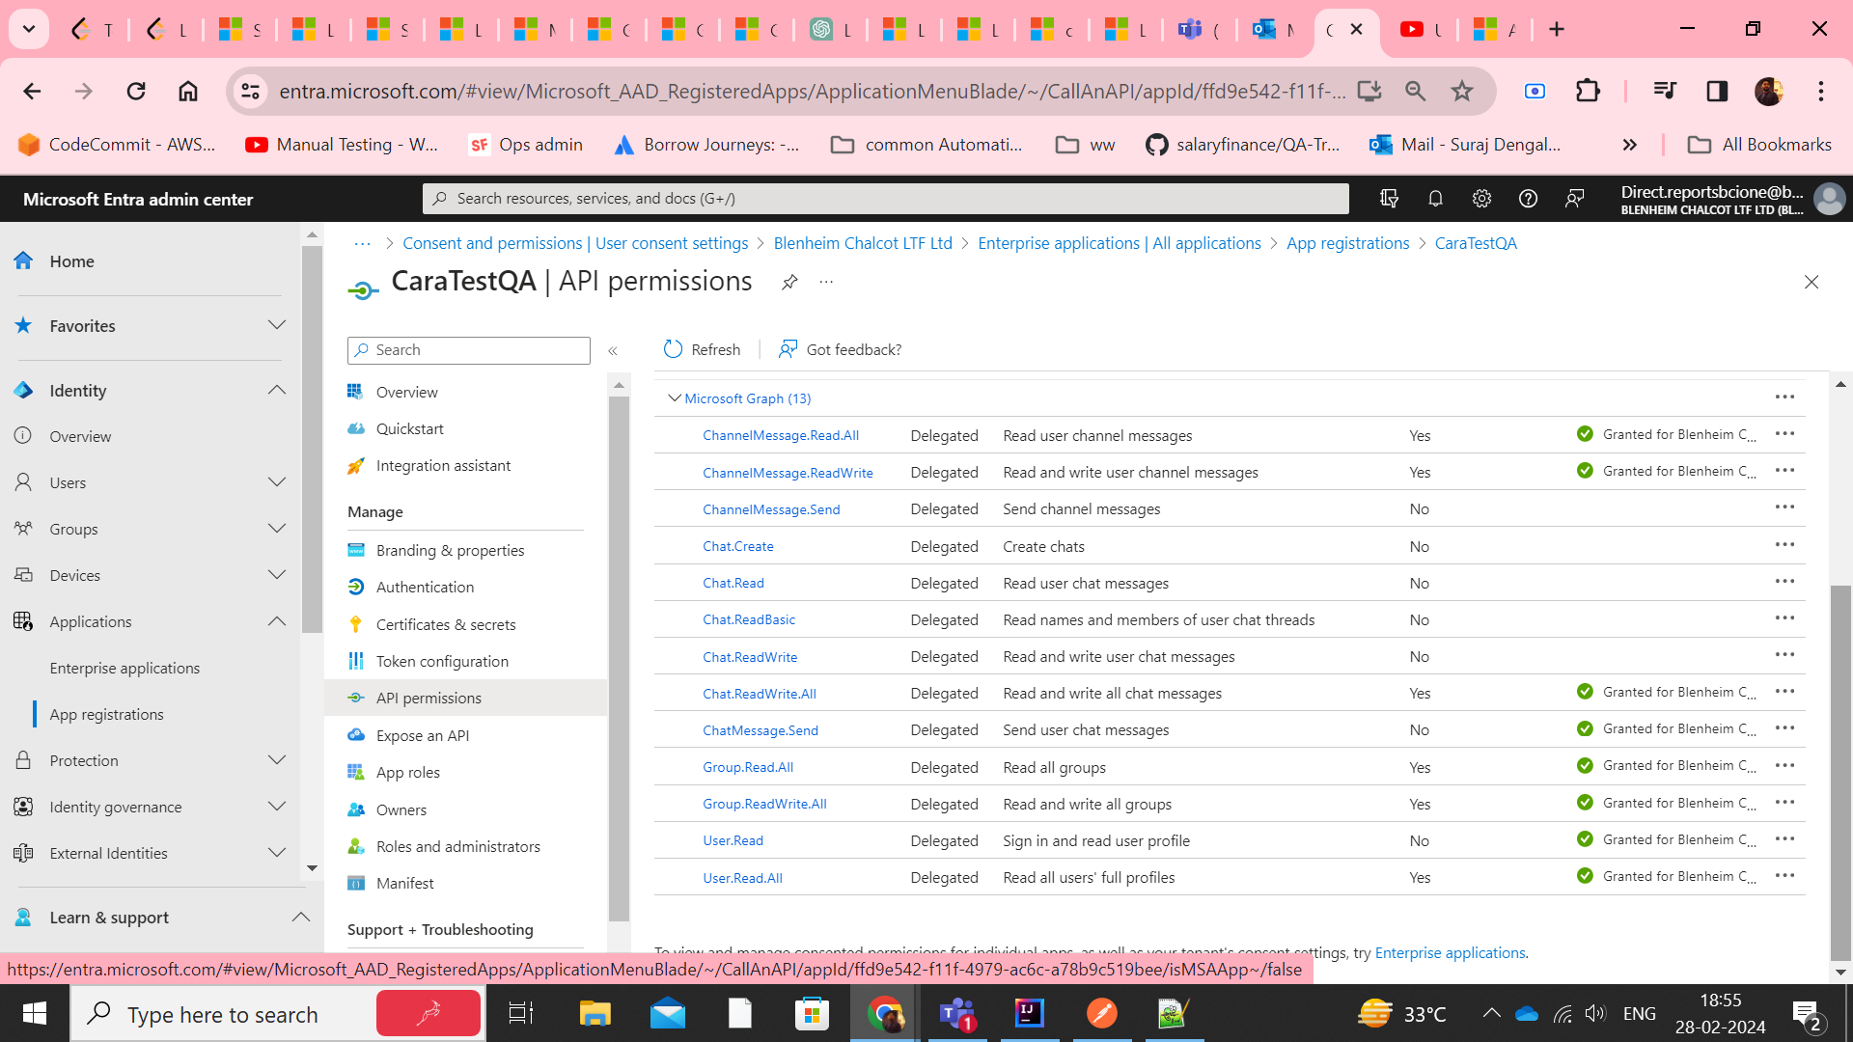Open more options for ChannelMessage.Send row
The width and height of the screenshot is (1853, 1042).
pyautogui.click(x=1784, y=507)
